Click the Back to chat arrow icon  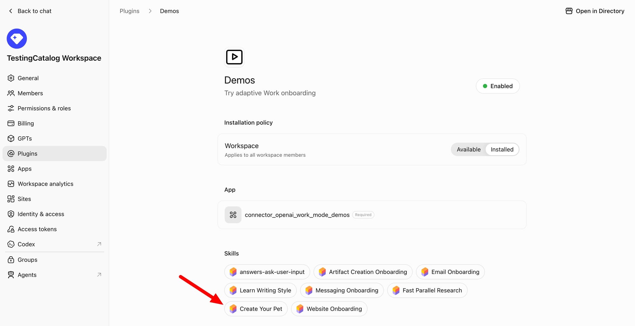[x=11, y=11]
